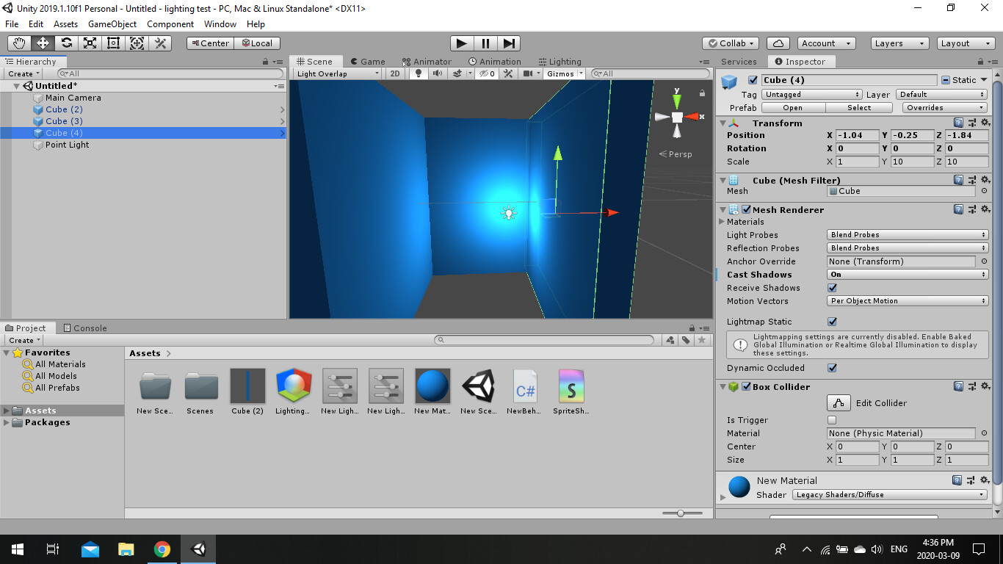Click the Edit Collider button
This screenshot has width=1003, height=564.
(839, 402)
